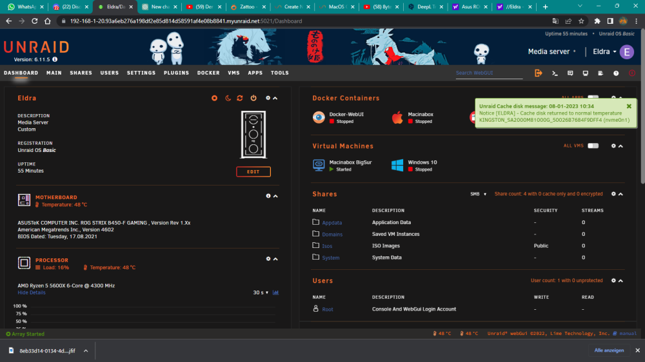Image resolution: width=645 pixels, height=362 pixels.
Task: Open the Eldra user account dropdown
Action: coord(605,52)
